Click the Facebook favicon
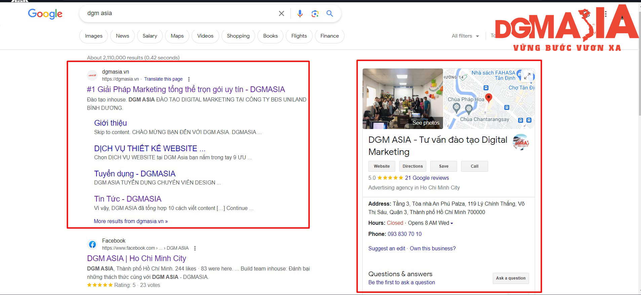 click(92, 244)
